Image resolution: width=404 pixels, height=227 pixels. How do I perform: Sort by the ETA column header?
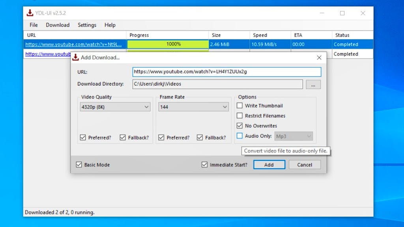click(x=312, y=35)
